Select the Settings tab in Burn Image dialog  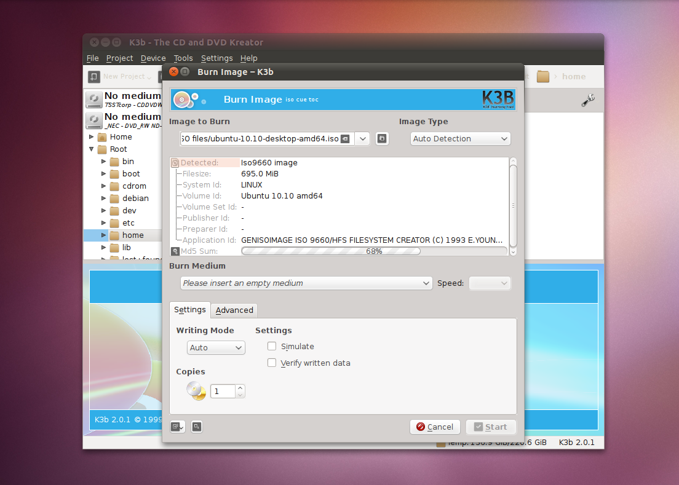(x=189, y=310)
